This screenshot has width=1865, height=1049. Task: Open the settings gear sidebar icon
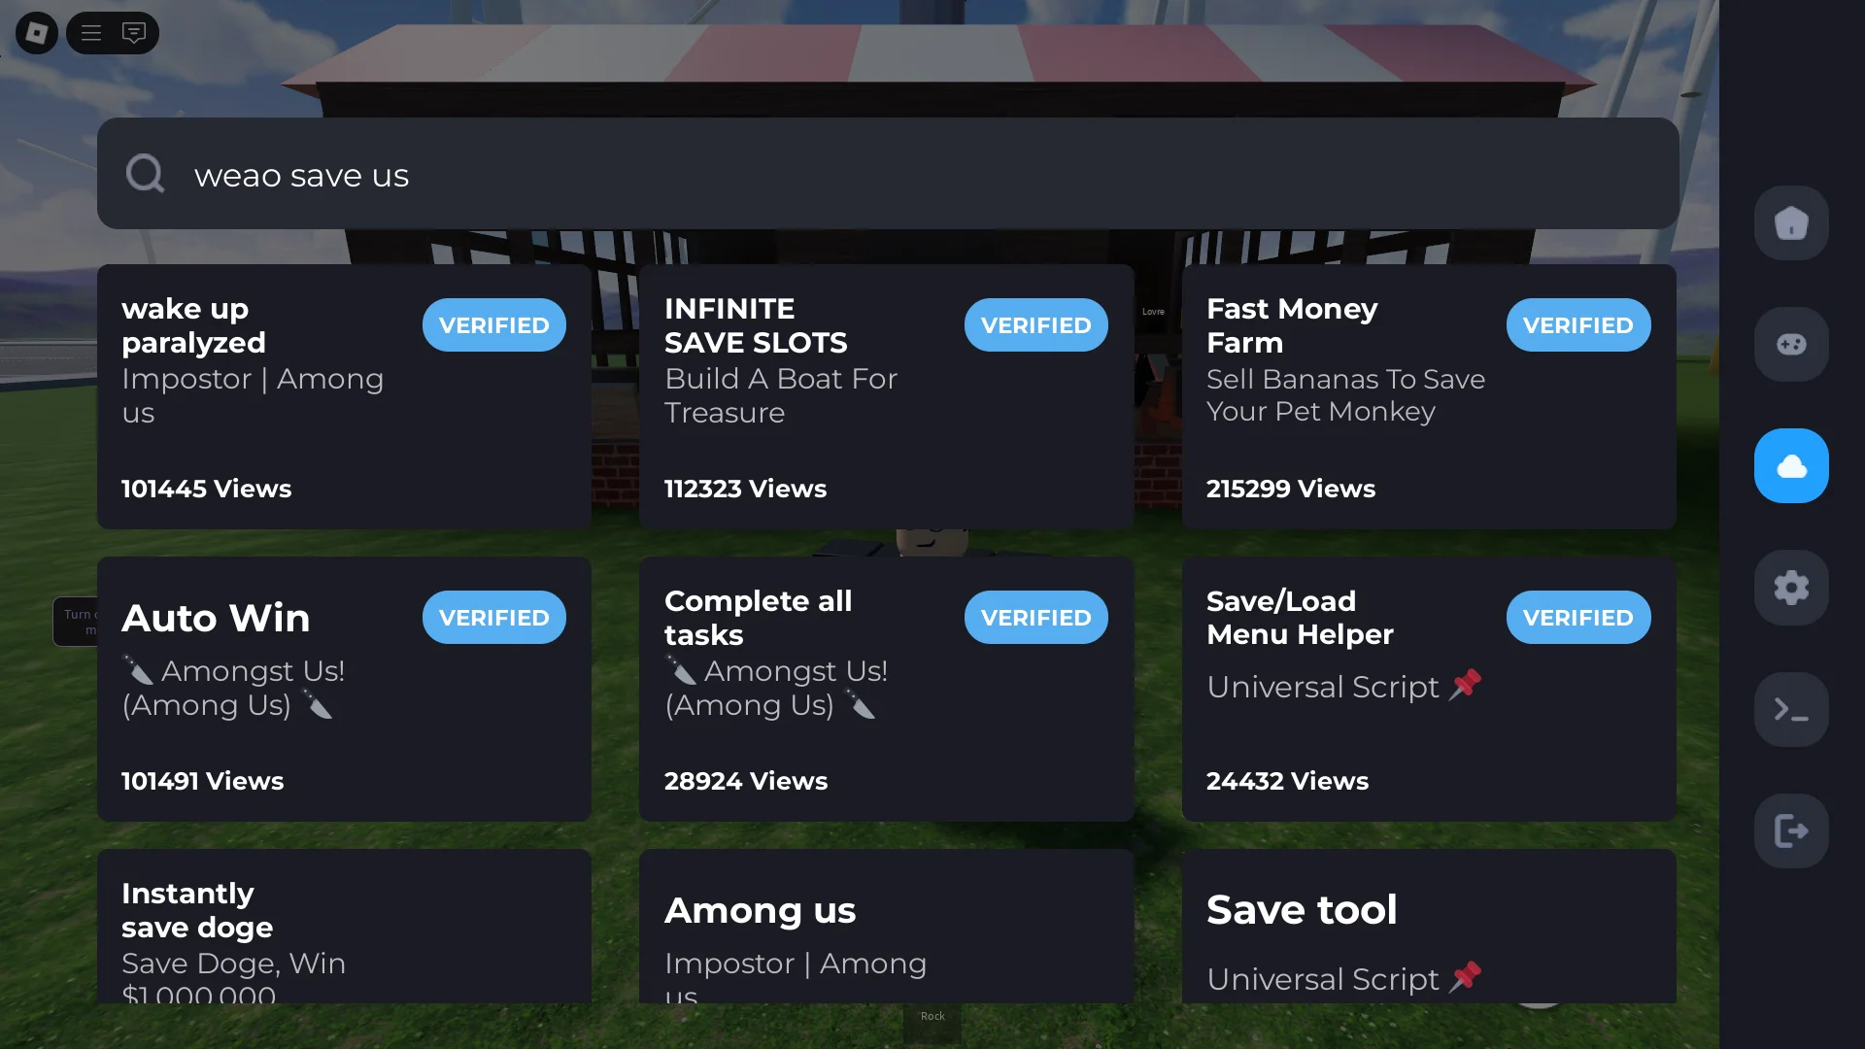pyautogui.click(x=1791, y=588)
